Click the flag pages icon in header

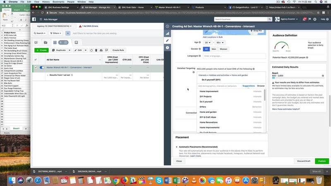point(309,19)
